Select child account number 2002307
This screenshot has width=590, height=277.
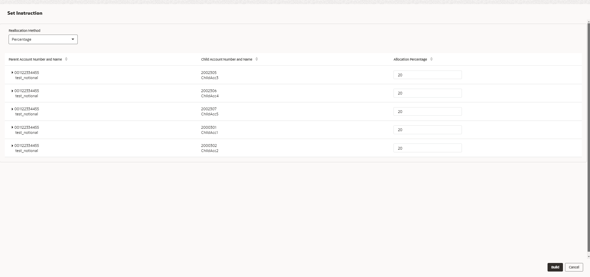(x=209, y=109)
